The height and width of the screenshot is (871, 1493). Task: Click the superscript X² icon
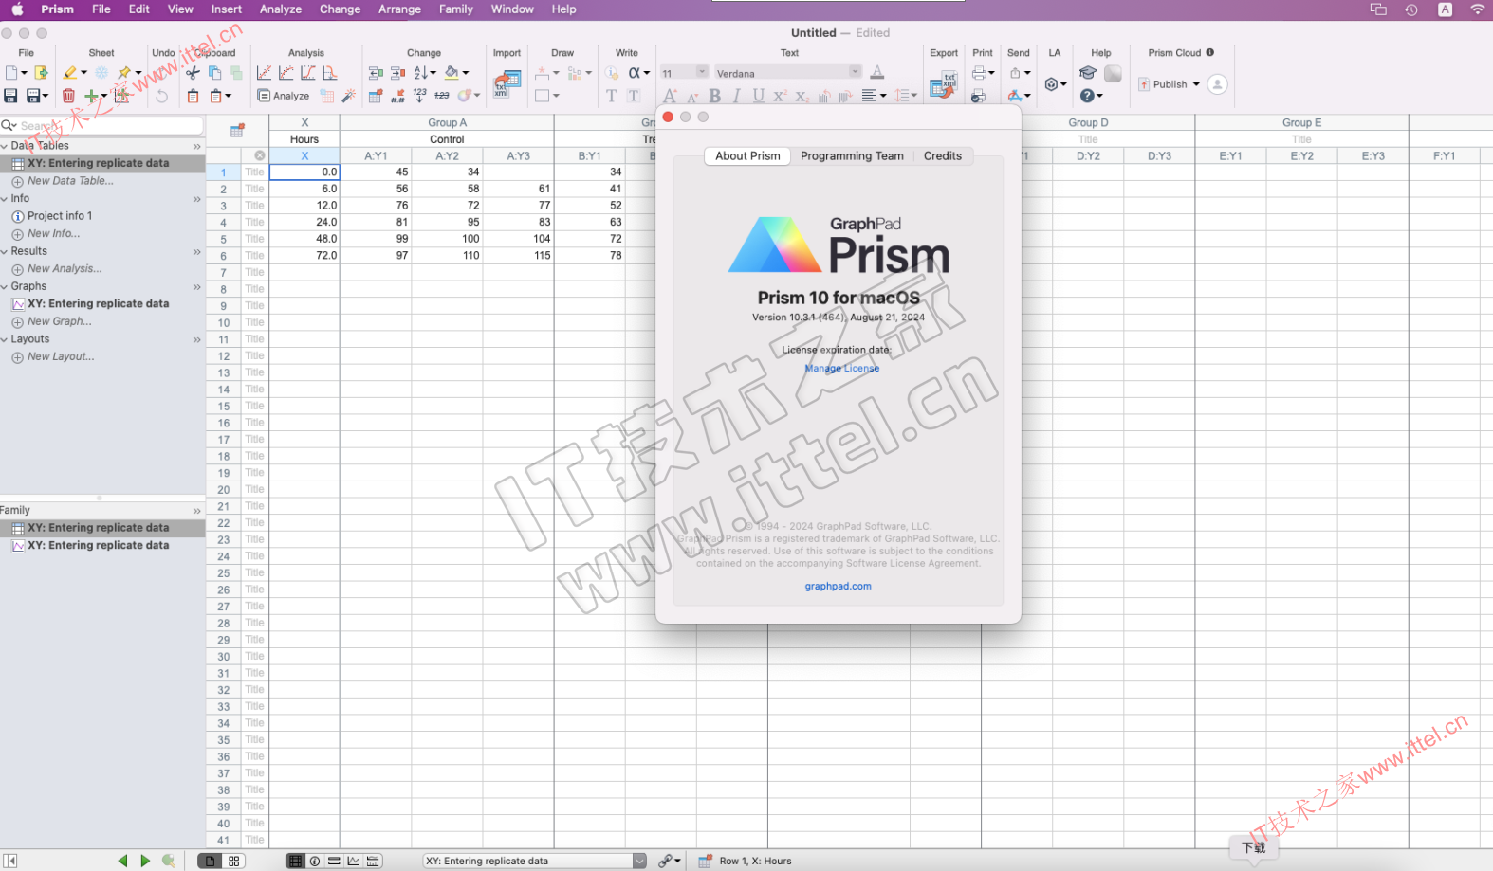point(779,96)
